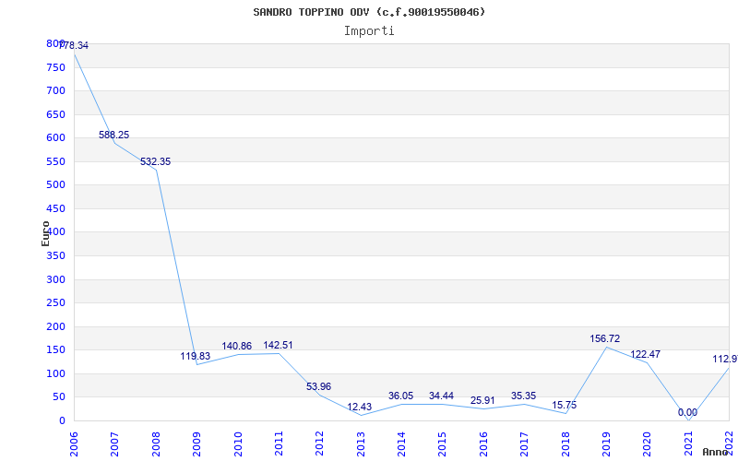Click the 778.34 data label
The image size is (738, 461).
(x=74, y=45)
